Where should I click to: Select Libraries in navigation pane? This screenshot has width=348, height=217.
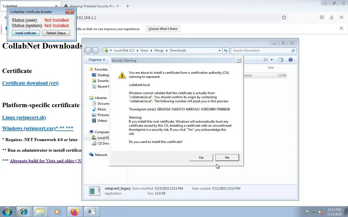click(x=101, y=98)
